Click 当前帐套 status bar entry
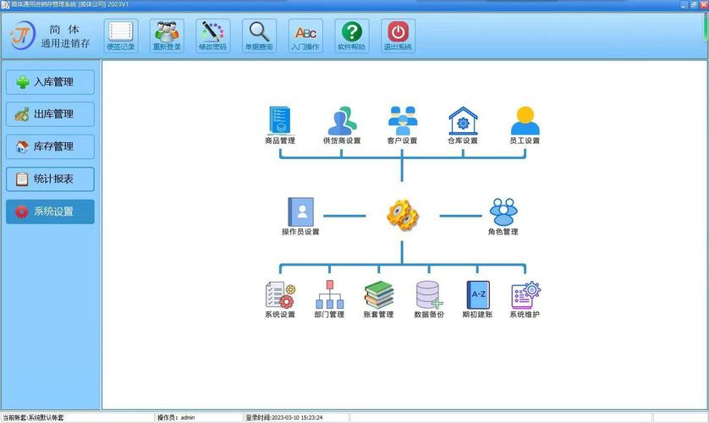This screenshot has width=709, height=423. pos(33,418)
